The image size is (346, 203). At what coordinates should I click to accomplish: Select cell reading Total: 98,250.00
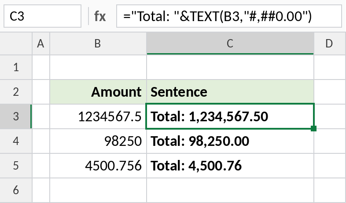[230, 141]
